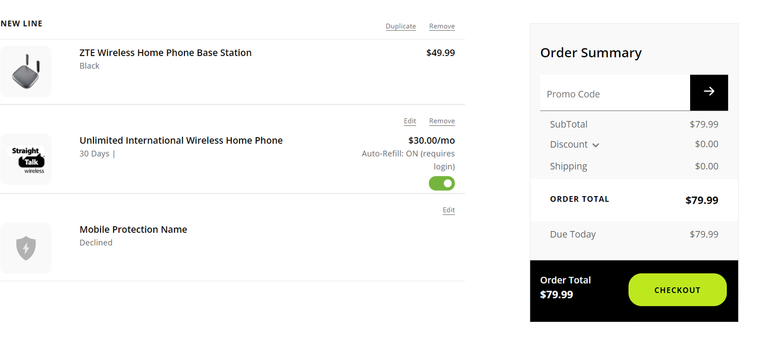Remove the Unlimited International plan

[x=442, y=121]
